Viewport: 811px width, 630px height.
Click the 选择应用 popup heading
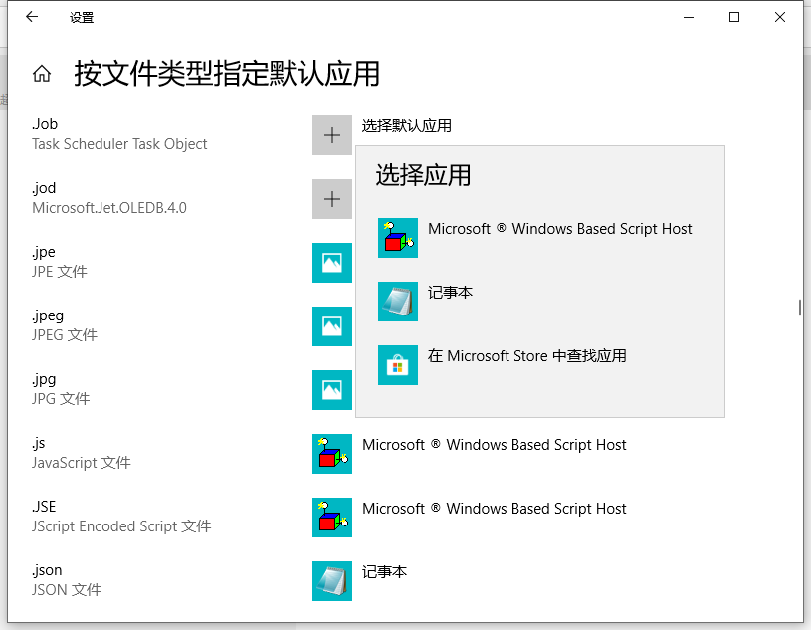423,175
